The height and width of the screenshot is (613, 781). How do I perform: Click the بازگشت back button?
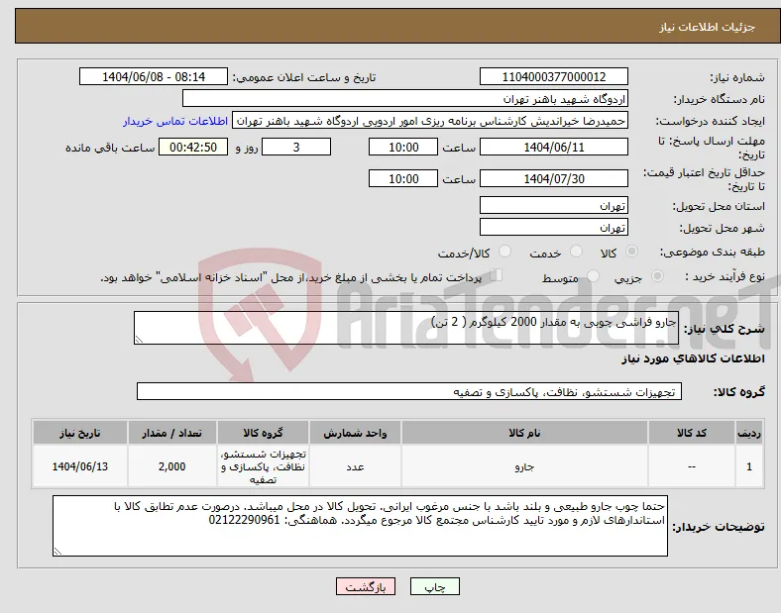366,586
